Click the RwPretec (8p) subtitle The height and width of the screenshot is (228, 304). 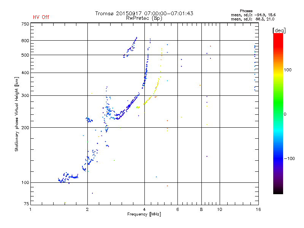144,18
